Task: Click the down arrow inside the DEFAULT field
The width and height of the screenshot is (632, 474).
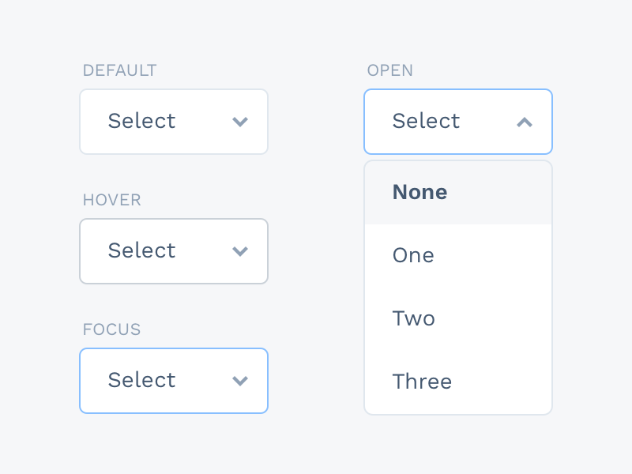Action: point(240,122)
